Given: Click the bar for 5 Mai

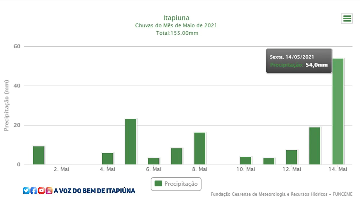Looking at the screenshot, I should [130, 142].
